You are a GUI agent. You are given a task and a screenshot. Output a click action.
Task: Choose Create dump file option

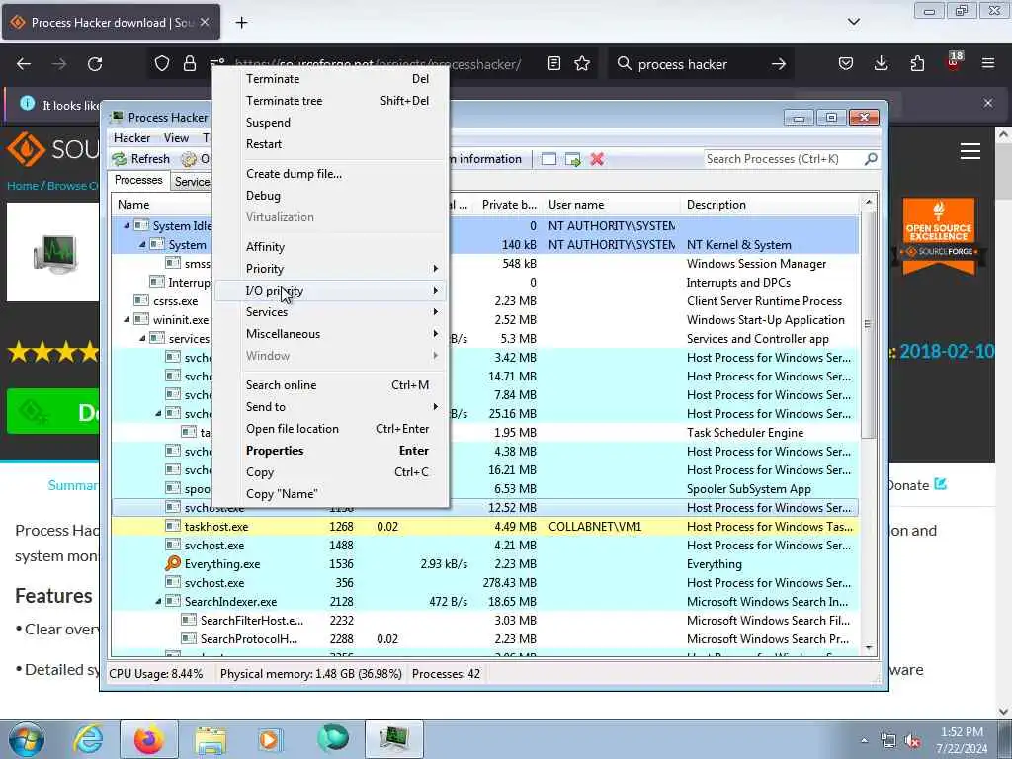(x=331, y=174)
